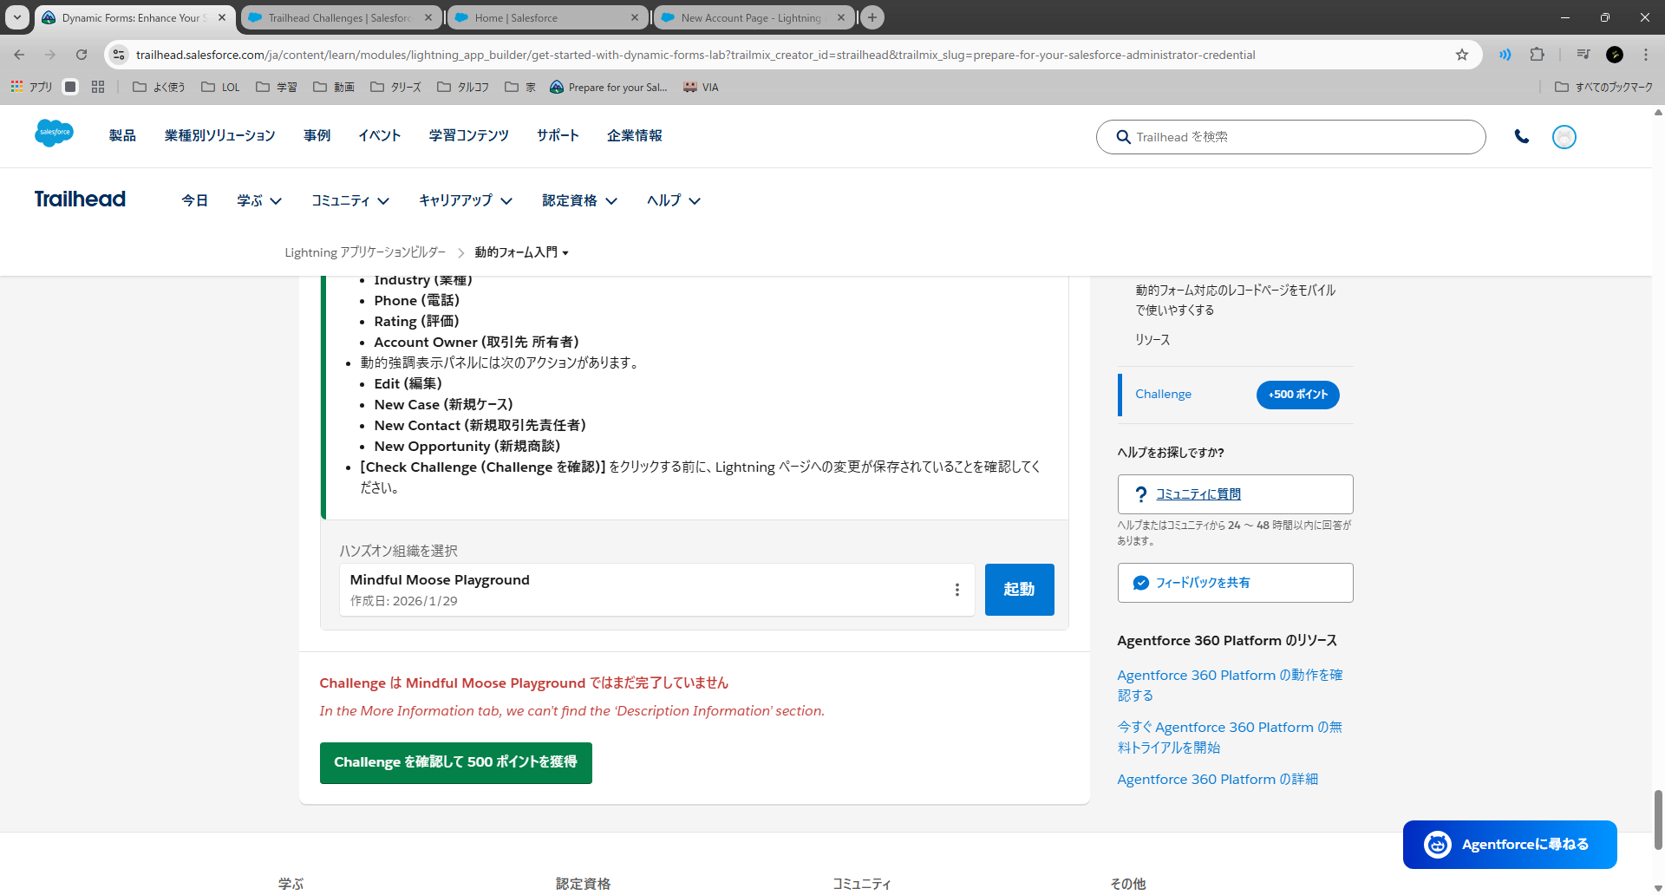Click the Salesforce cloud logo
Viewport: 1665px width, 895px height.
54,133
